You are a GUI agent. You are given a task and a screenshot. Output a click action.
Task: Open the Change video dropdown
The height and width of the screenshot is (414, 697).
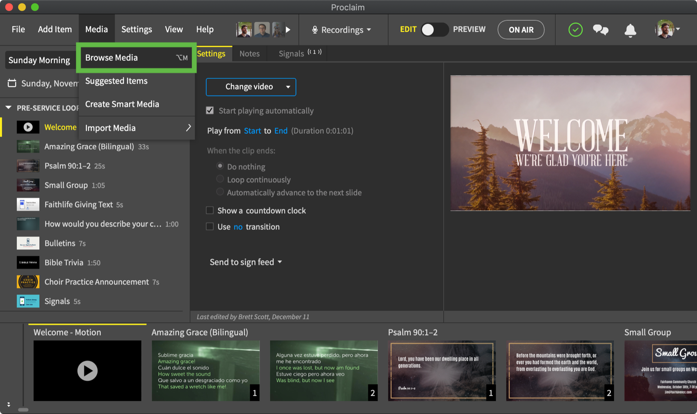coord(251,87)
